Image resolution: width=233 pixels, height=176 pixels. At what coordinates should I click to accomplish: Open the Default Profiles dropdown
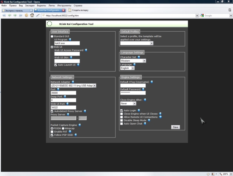[x=137, y=43]
